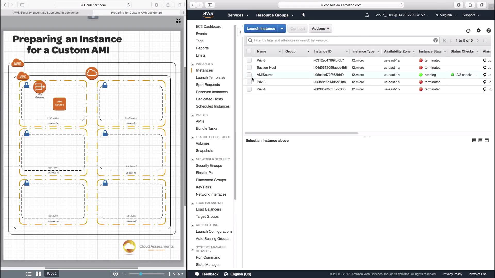Open the Lucidchart page list view icon
Viewport: 495px width, 278px height.
pos(29,274)
